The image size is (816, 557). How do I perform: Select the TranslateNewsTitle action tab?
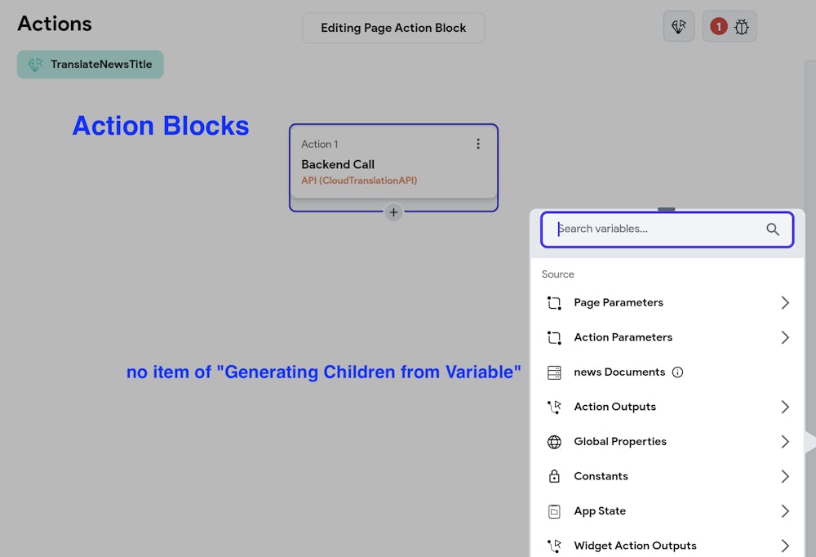90,64
